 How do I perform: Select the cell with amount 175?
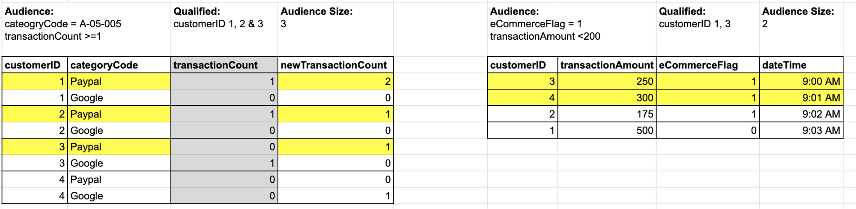pos(606,114)
